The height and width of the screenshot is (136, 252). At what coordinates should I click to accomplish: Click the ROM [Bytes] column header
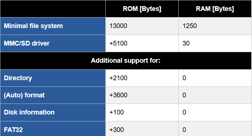tap(142, 9)
